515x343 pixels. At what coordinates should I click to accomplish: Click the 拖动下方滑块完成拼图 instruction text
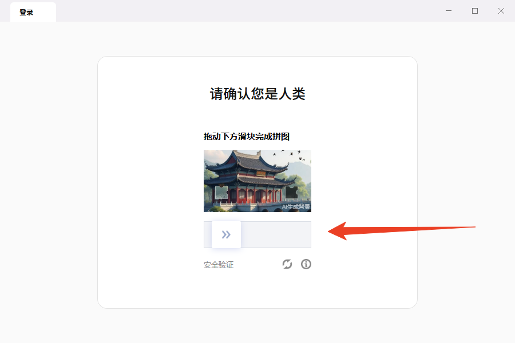coord(246,137)
